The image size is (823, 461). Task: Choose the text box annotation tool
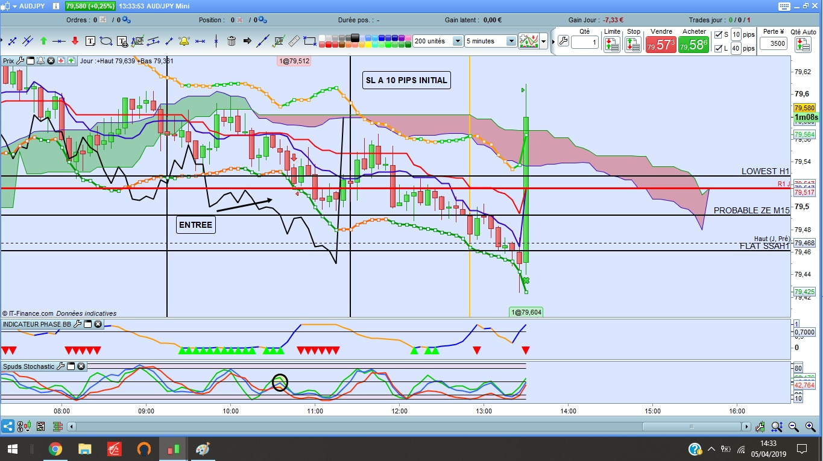[90, 41]
